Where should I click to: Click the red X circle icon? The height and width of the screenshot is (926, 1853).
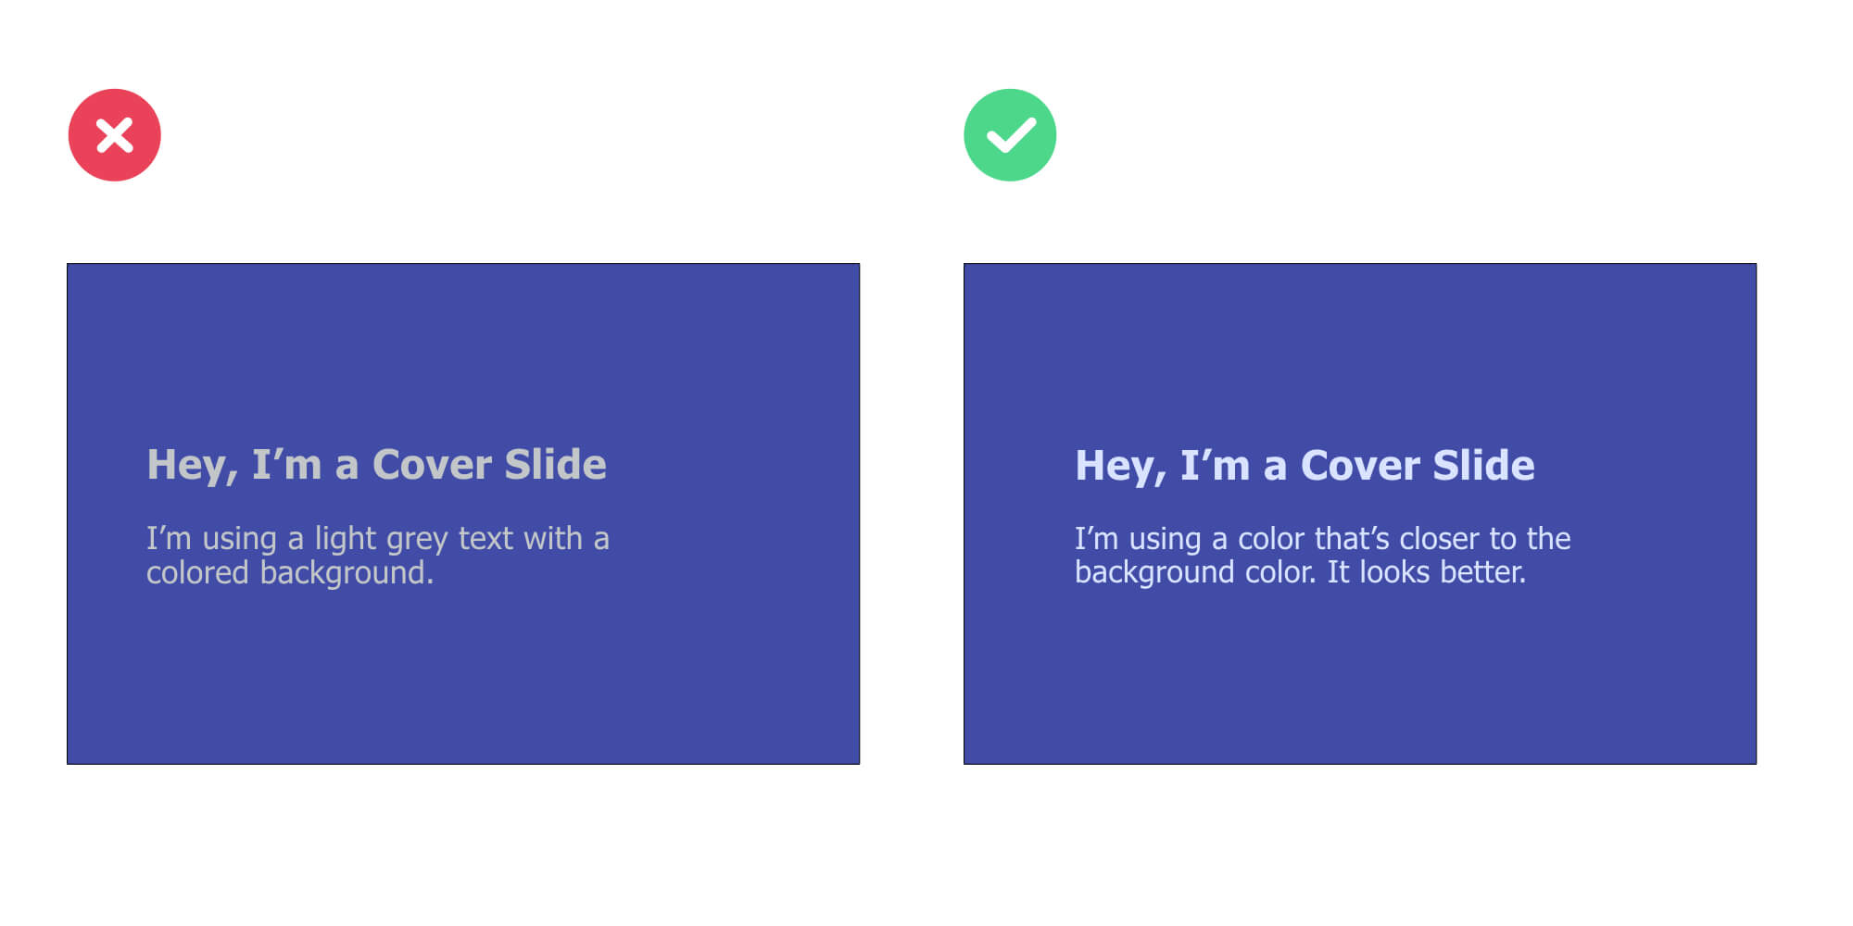coord(115,135)
